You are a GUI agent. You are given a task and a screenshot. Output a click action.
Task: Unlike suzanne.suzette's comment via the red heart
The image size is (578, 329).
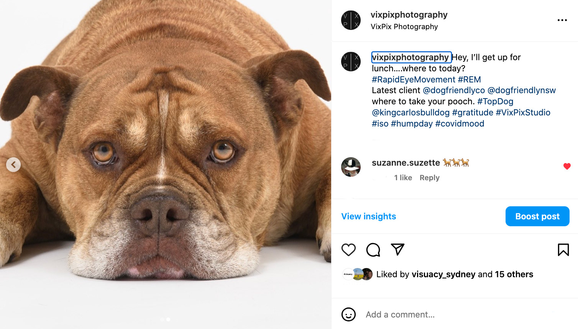(567, 166)
